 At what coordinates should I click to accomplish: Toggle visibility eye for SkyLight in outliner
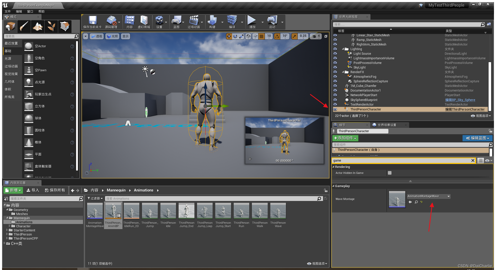335,67
